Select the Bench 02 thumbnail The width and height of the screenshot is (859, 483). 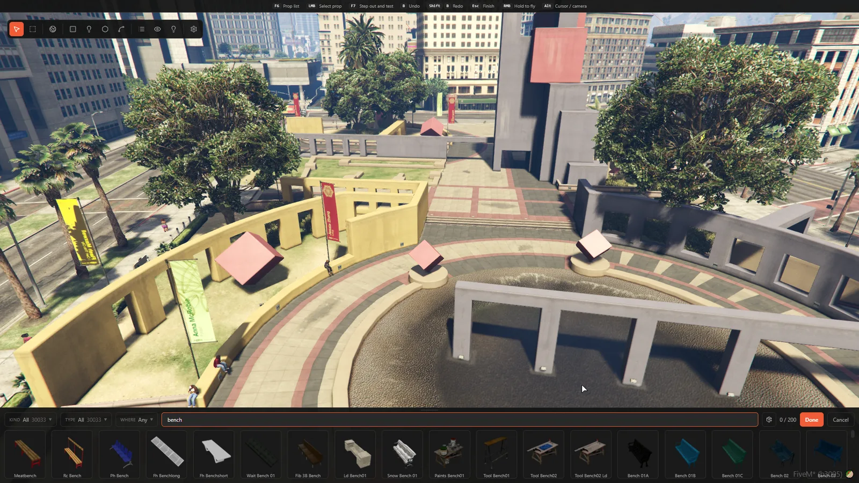tap(780, 455)
